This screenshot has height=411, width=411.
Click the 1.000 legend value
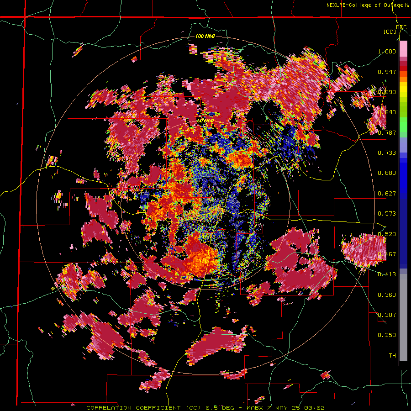(x=387, y=51)
